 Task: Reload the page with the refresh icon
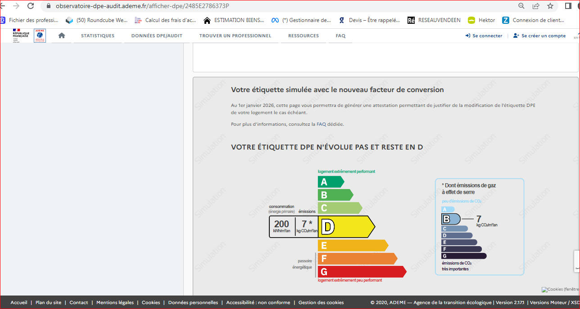[31, 6]
